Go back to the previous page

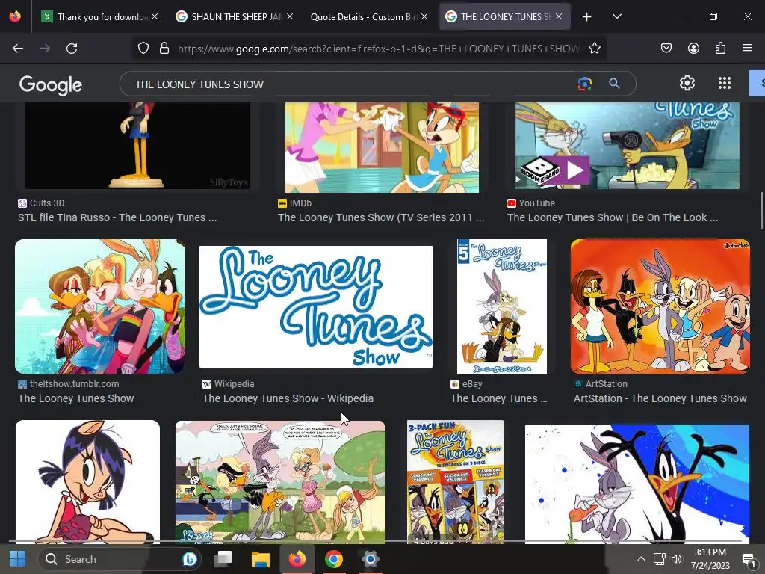click(18, 49)
